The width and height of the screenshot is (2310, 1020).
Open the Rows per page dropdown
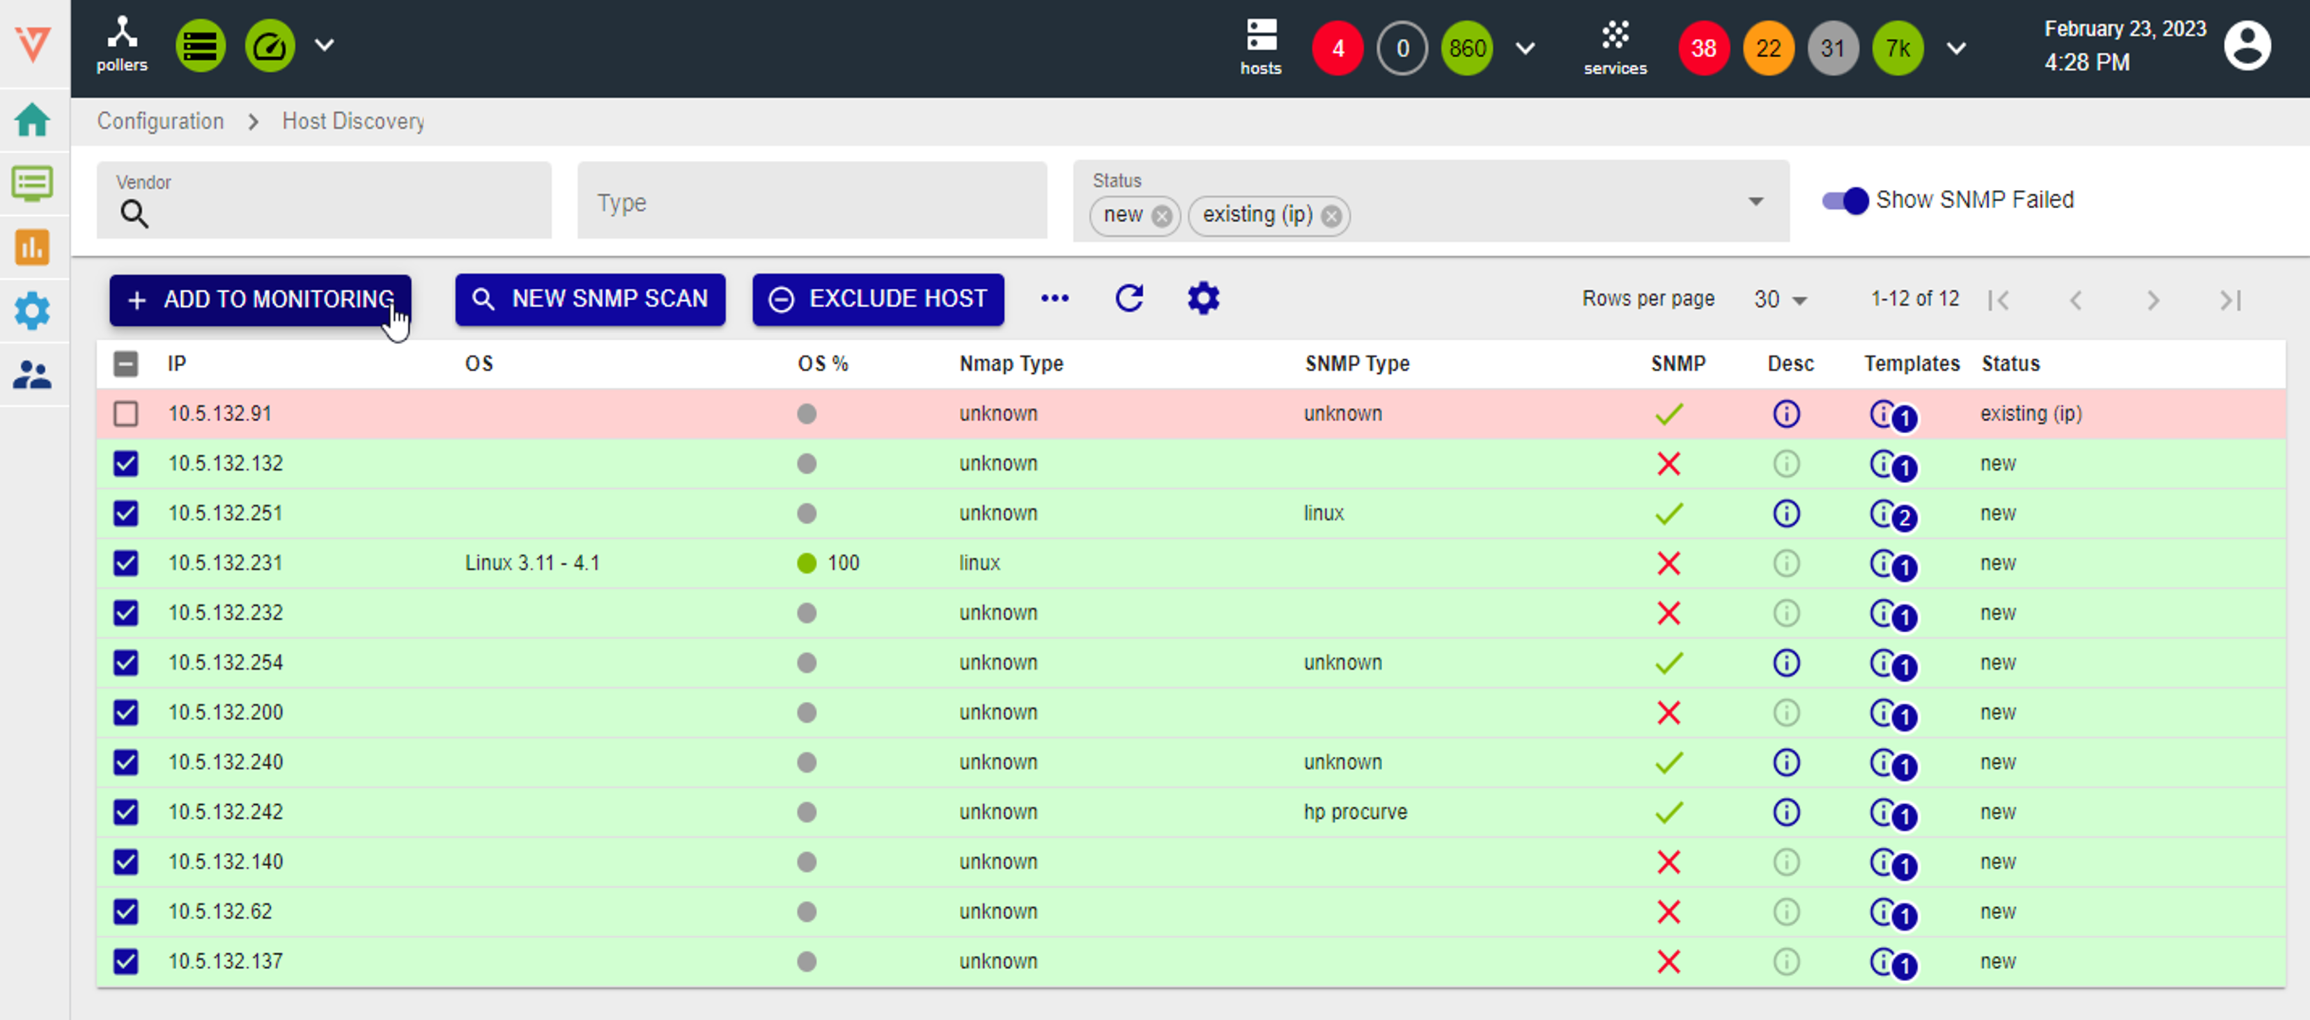[x=1781, y=299]
